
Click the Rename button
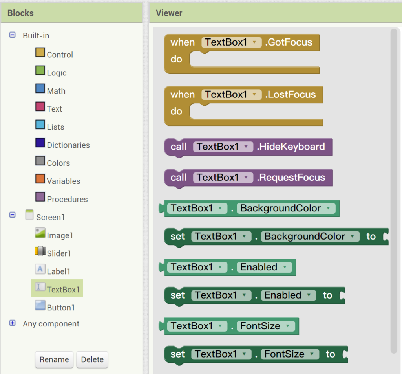[x=54, y=359]
